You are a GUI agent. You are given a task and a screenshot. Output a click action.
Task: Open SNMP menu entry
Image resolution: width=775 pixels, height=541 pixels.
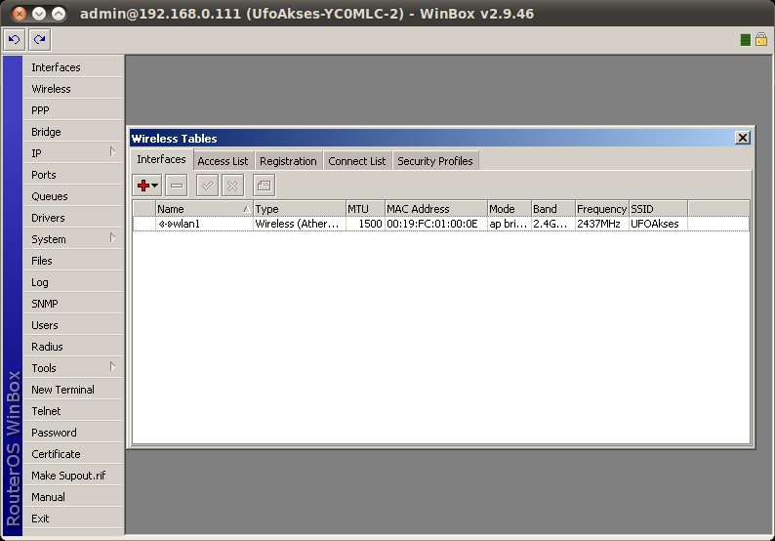click(x=73, y=304)
